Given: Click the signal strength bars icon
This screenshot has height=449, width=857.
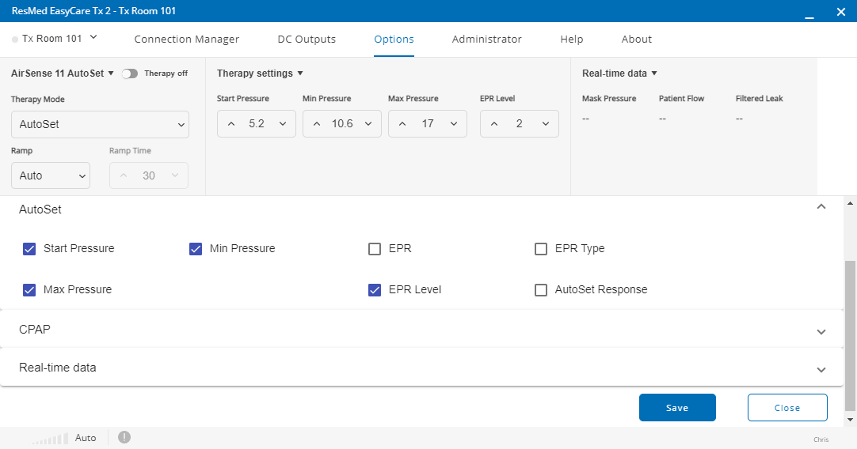Looking at the screenshot, I should (x=50, y=439).
